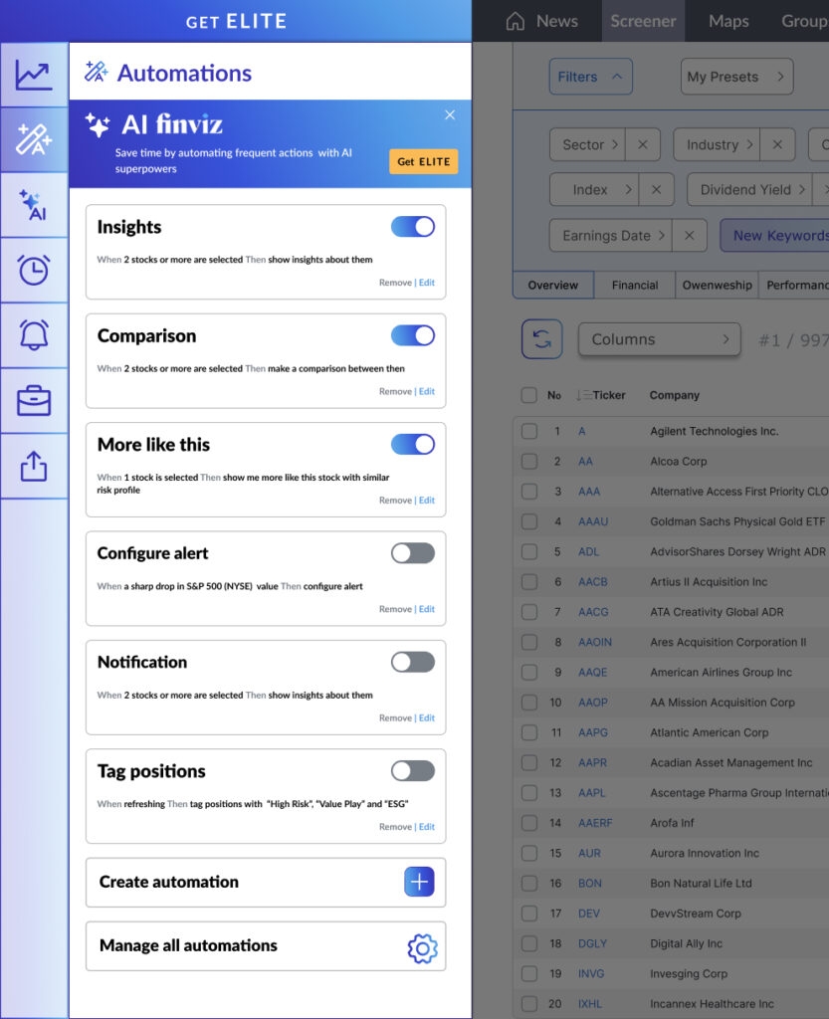Open Manage all automations
Image resolution: width=829 pixels, height=1019 pixels.
tap(266, 946)
